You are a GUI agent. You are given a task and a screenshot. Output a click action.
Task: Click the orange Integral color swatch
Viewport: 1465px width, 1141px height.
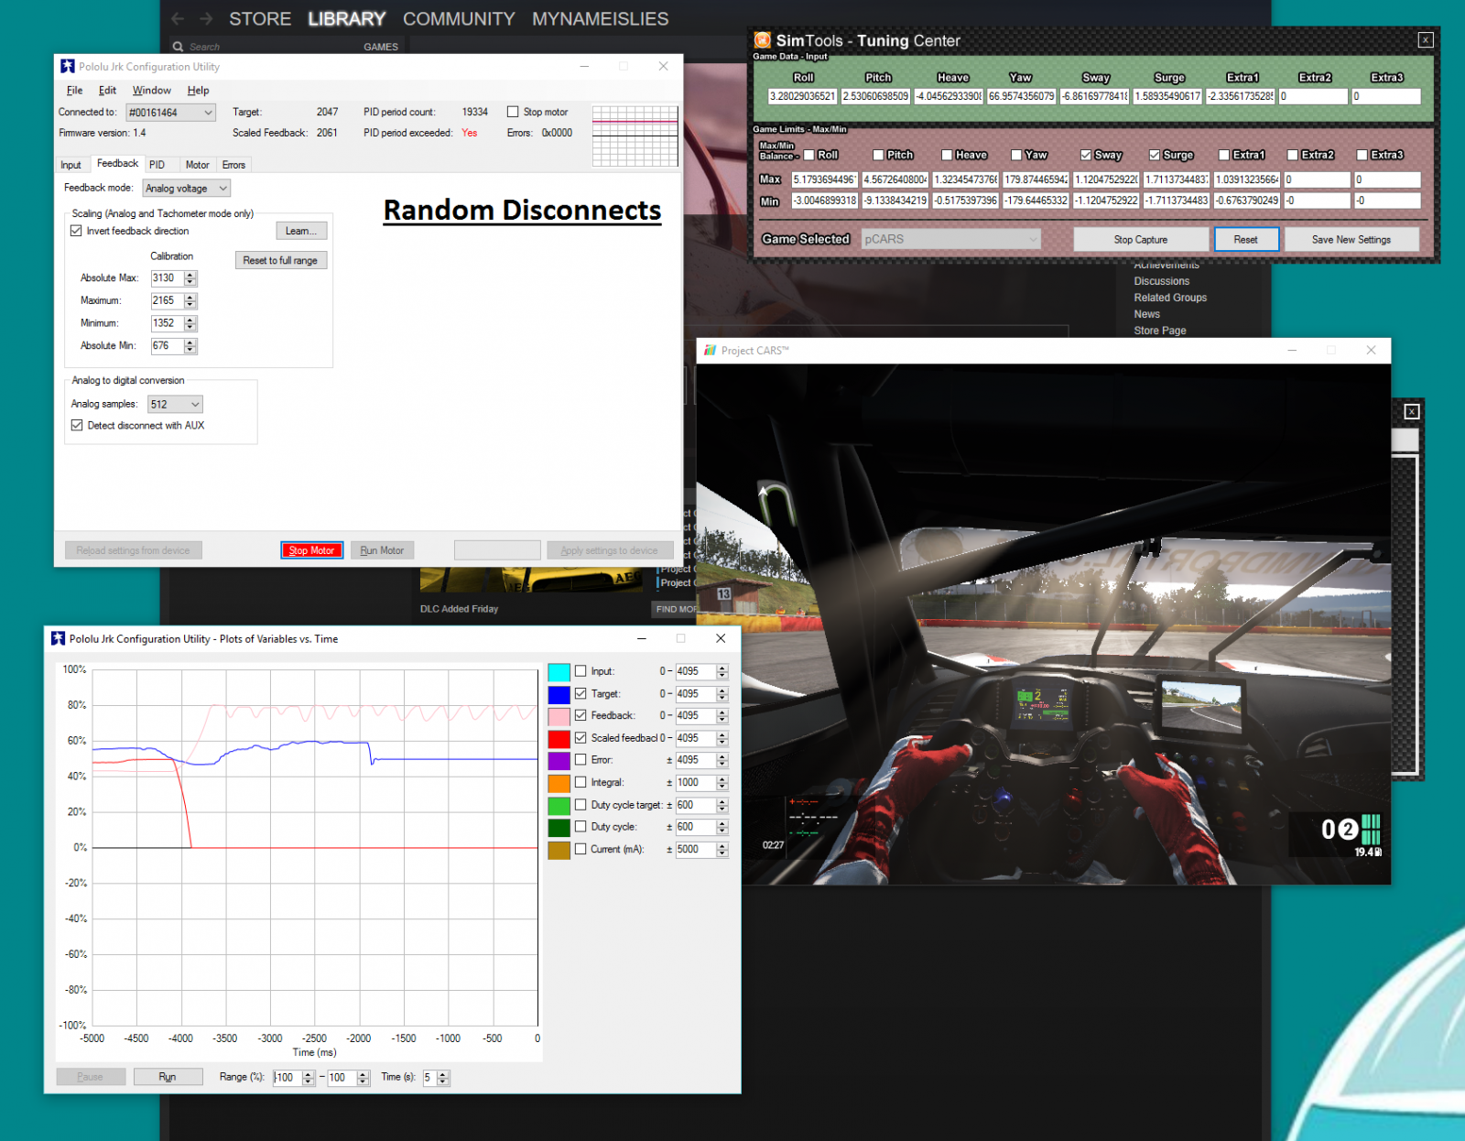pyautogui.click(x=559, y=783)
